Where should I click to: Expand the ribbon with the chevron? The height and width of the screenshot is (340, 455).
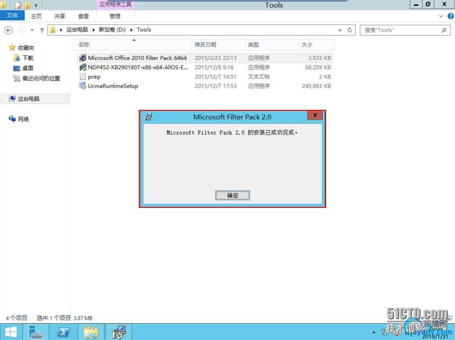click(x=441, y=16)
